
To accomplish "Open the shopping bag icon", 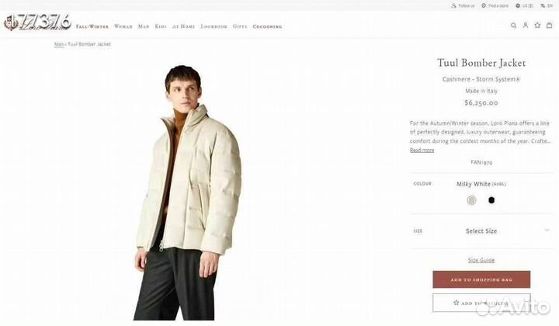I will tap(550, 26).
